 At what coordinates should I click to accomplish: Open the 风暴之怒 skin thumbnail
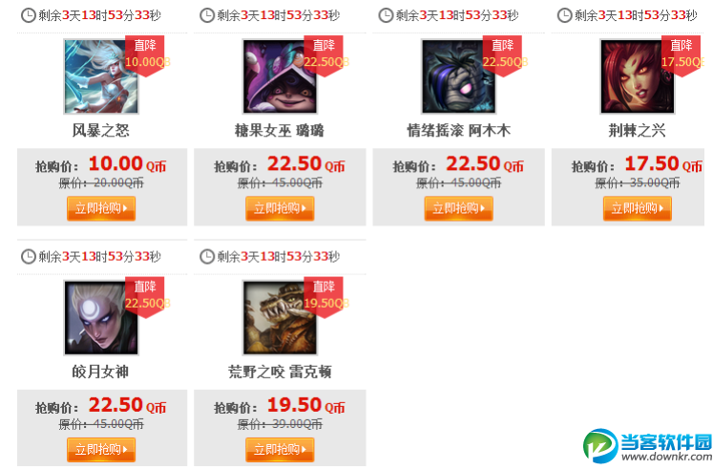click(x=101, y=76)
